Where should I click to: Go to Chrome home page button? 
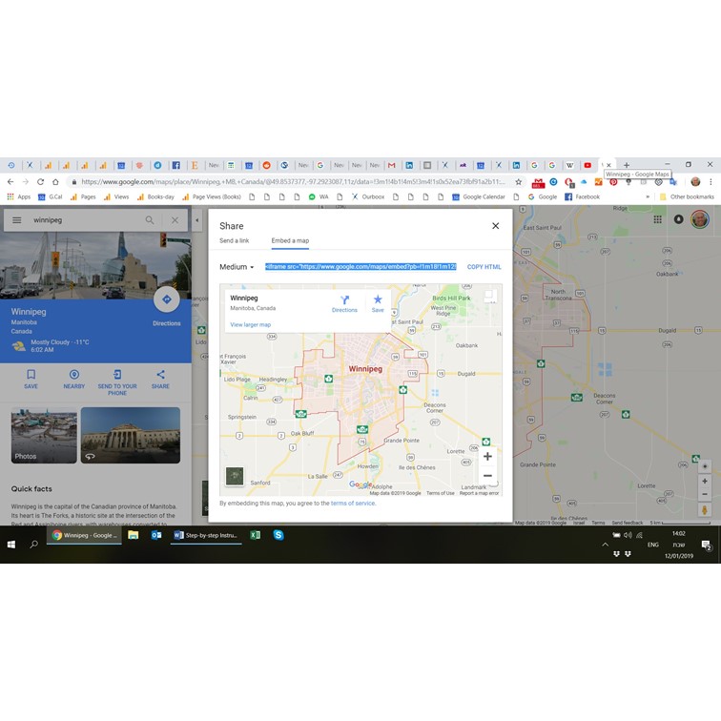55,181
